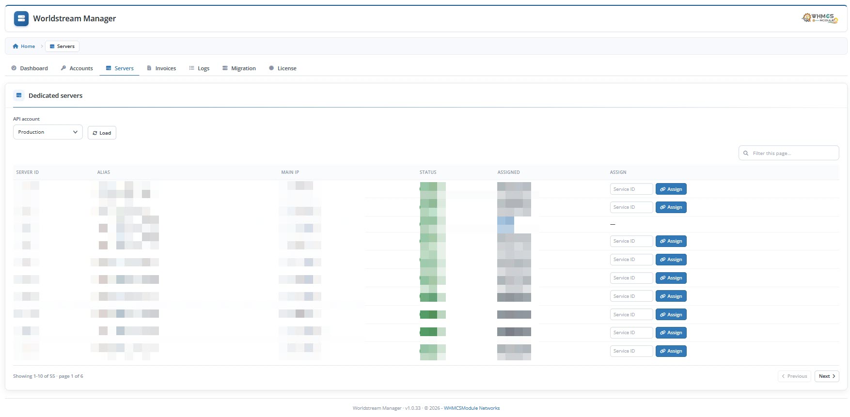Image resolution: width=850 pixels, height=417 pixels.
Task: Click Assign button in the fourth row
Action: tap(671, 241)
